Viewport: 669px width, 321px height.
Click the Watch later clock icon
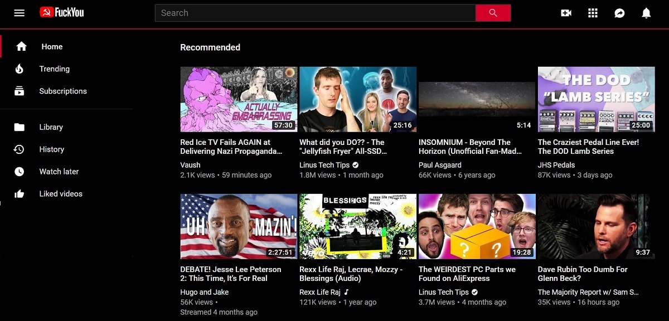click(20, 172)
